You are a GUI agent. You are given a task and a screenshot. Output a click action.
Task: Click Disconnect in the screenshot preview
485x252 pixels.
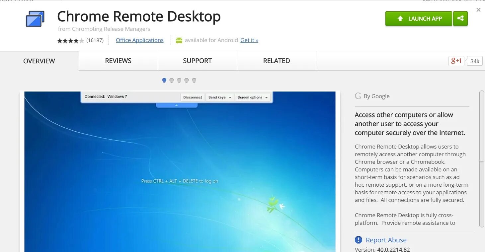coord(193,97)
